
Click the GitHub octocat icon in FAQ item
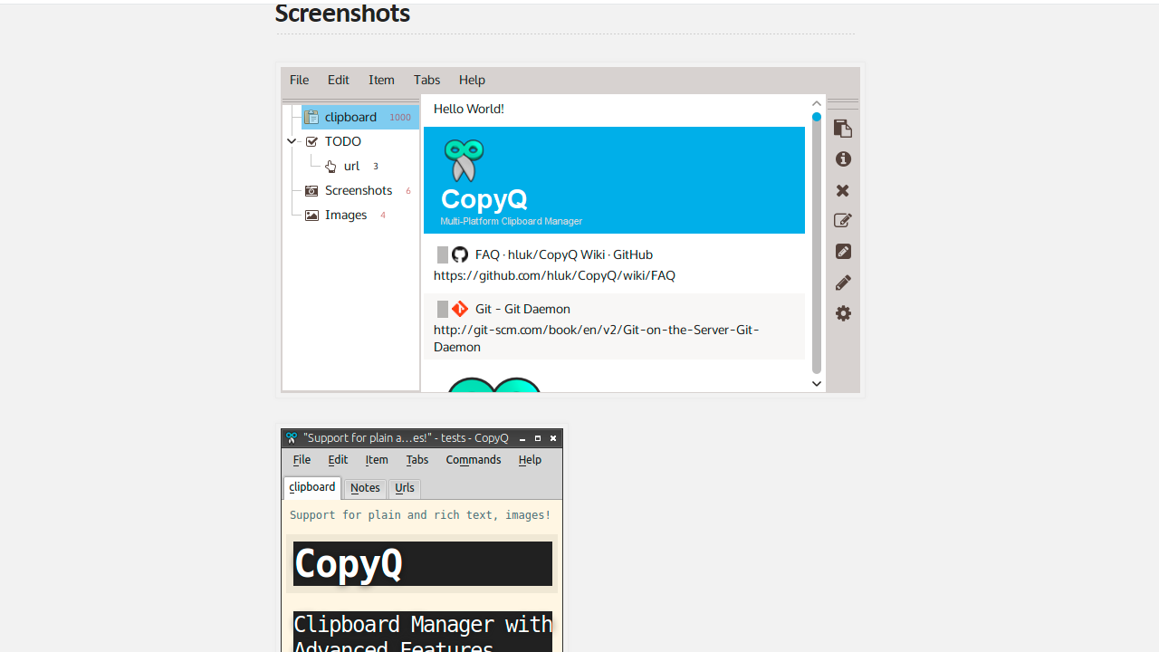tap(460, 254)
